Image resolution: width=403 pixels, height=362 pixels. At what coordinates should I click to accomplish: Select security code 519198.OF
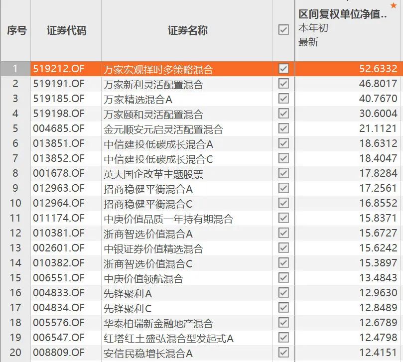59,114
